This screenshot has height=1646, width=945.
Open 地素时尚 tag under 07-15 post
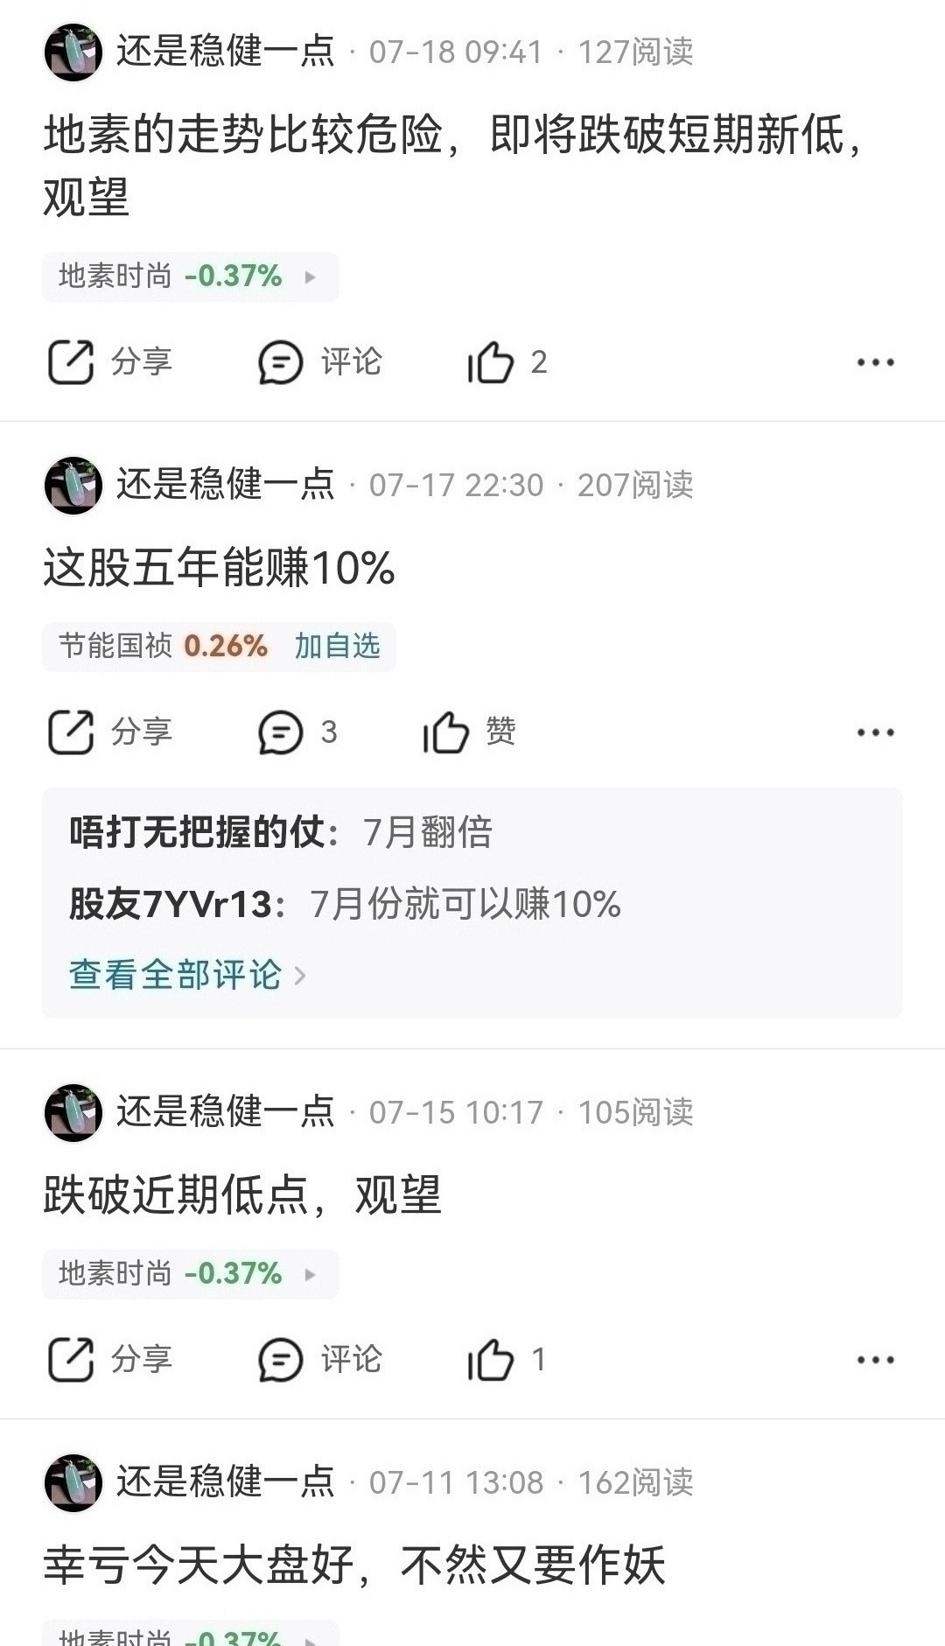[190, 1274]
